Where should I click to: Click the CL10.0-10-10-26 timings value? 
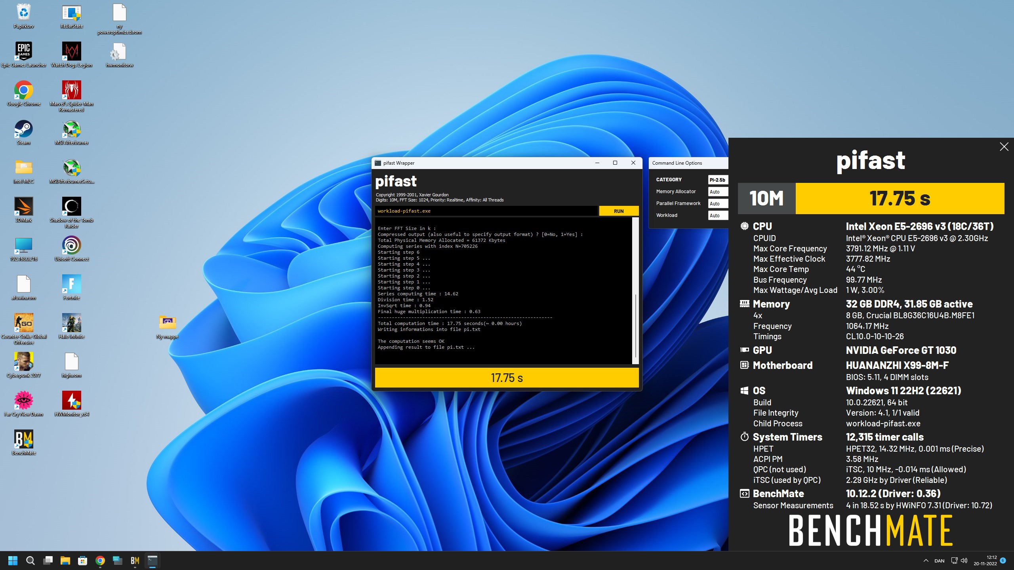coord(875,336)
